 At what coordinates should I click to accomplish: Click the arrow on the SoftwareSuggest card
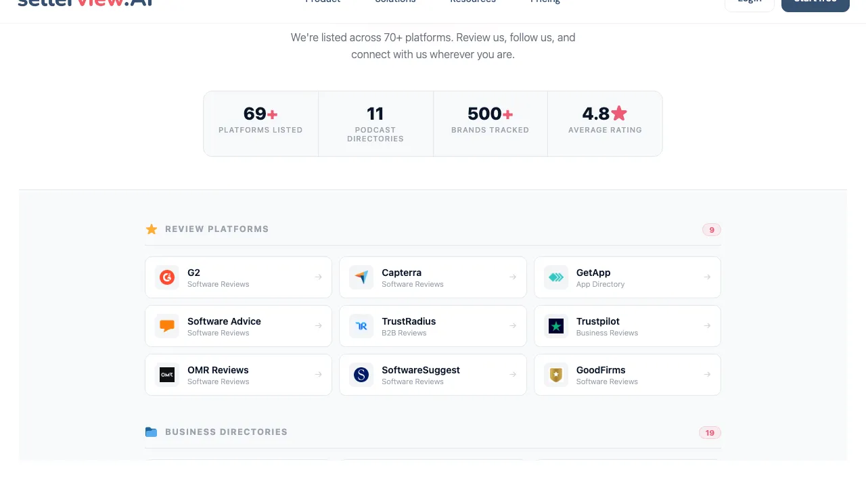pos(513,375)
